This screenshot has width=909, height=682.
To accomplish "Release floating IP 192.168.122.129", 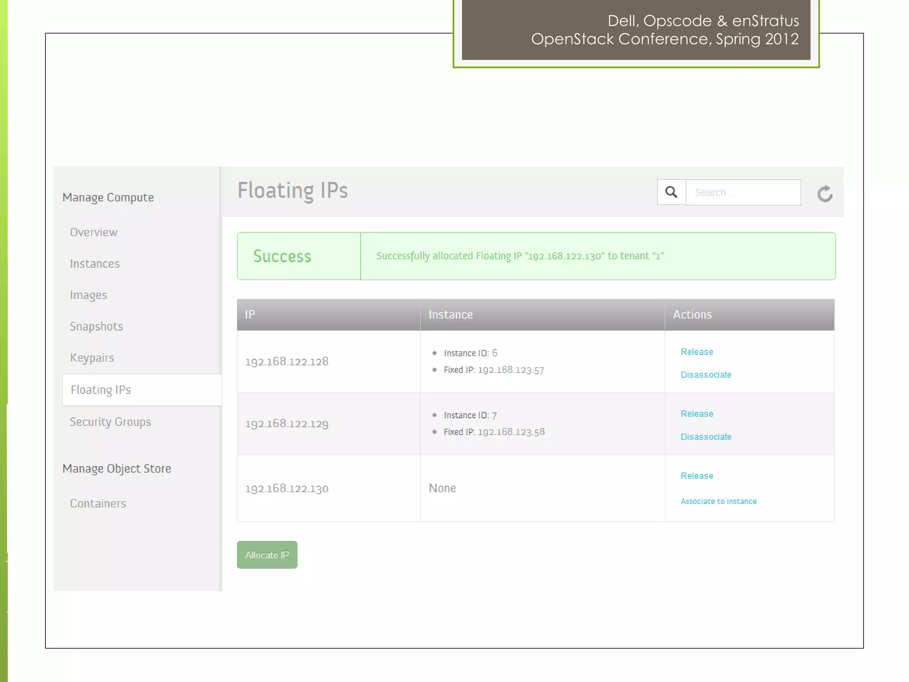I will [696, 414].
